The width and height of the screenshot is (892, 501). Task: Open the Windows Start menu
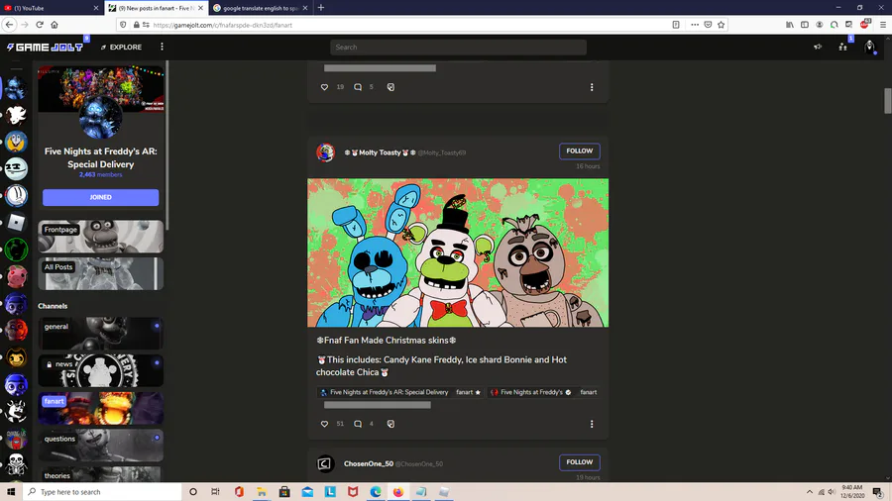click(11, 491)
